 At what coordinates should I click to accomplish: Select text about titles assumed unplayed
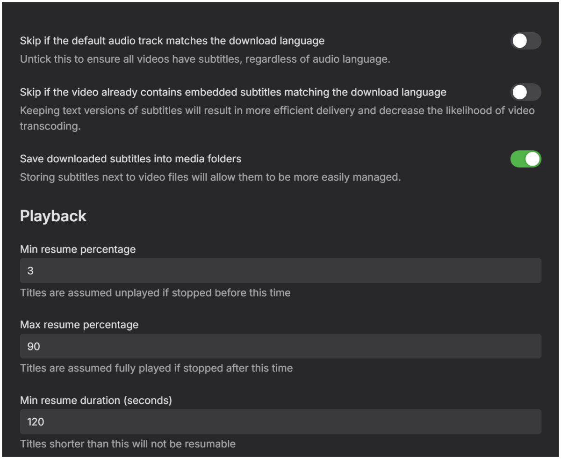(155, 292)
